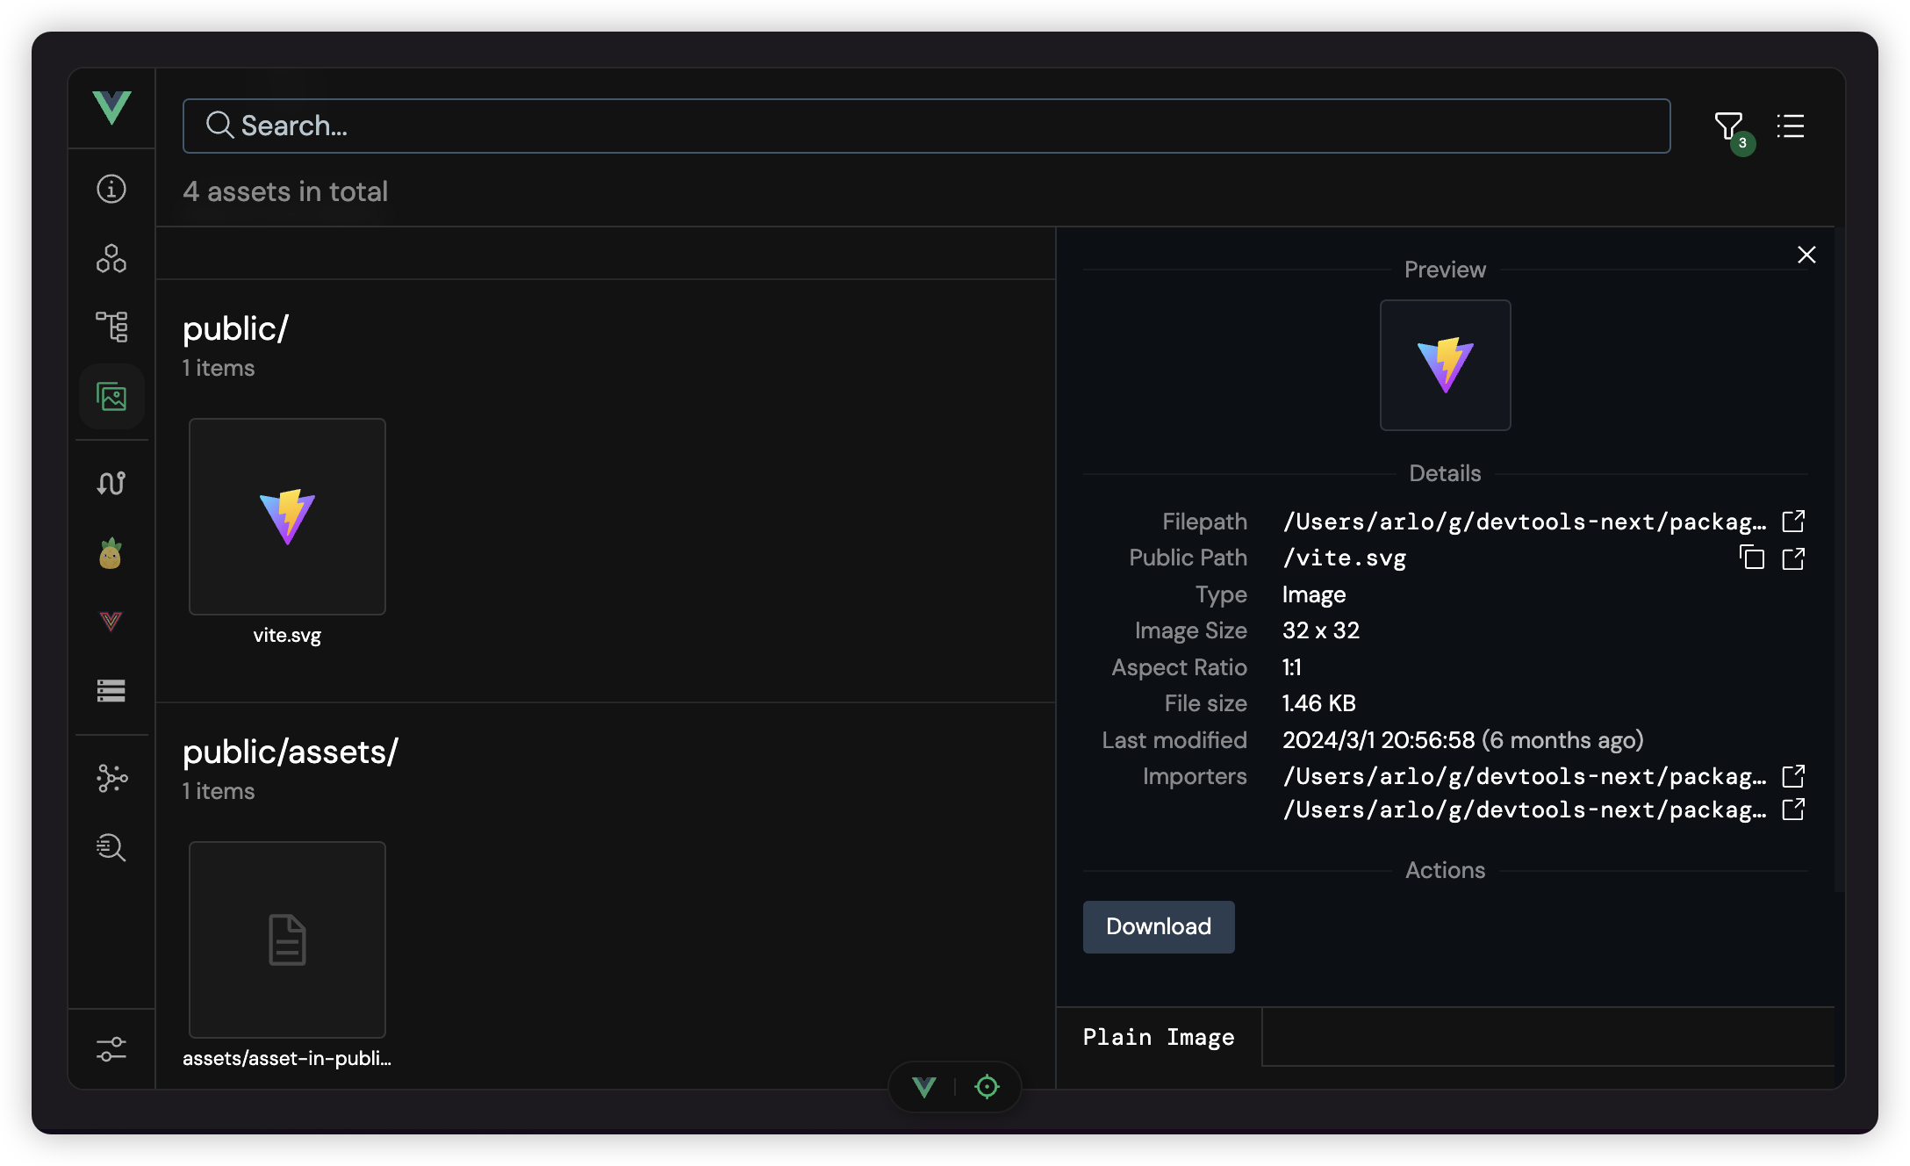Open the Inspect magnifier icon in sidebar

[111, 847]
